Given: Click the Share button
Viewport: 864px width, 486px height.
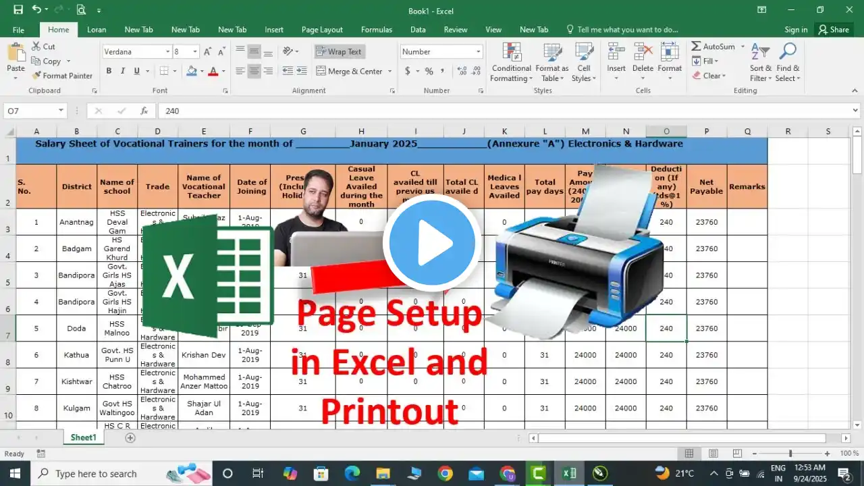Looking at the screenshot, I should coord(834,30).
